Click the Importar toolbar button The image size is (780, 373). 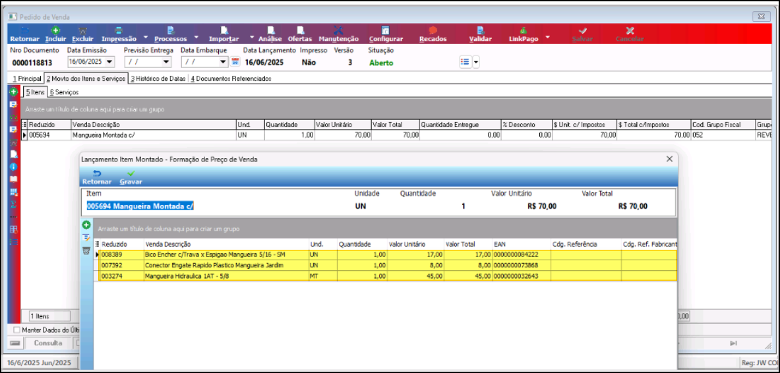[x=224, y=34]
